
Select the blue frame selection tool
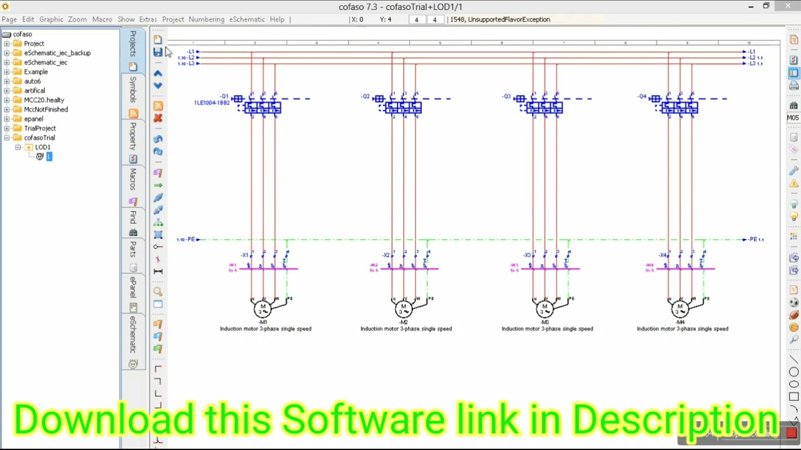tap(158, 235)
